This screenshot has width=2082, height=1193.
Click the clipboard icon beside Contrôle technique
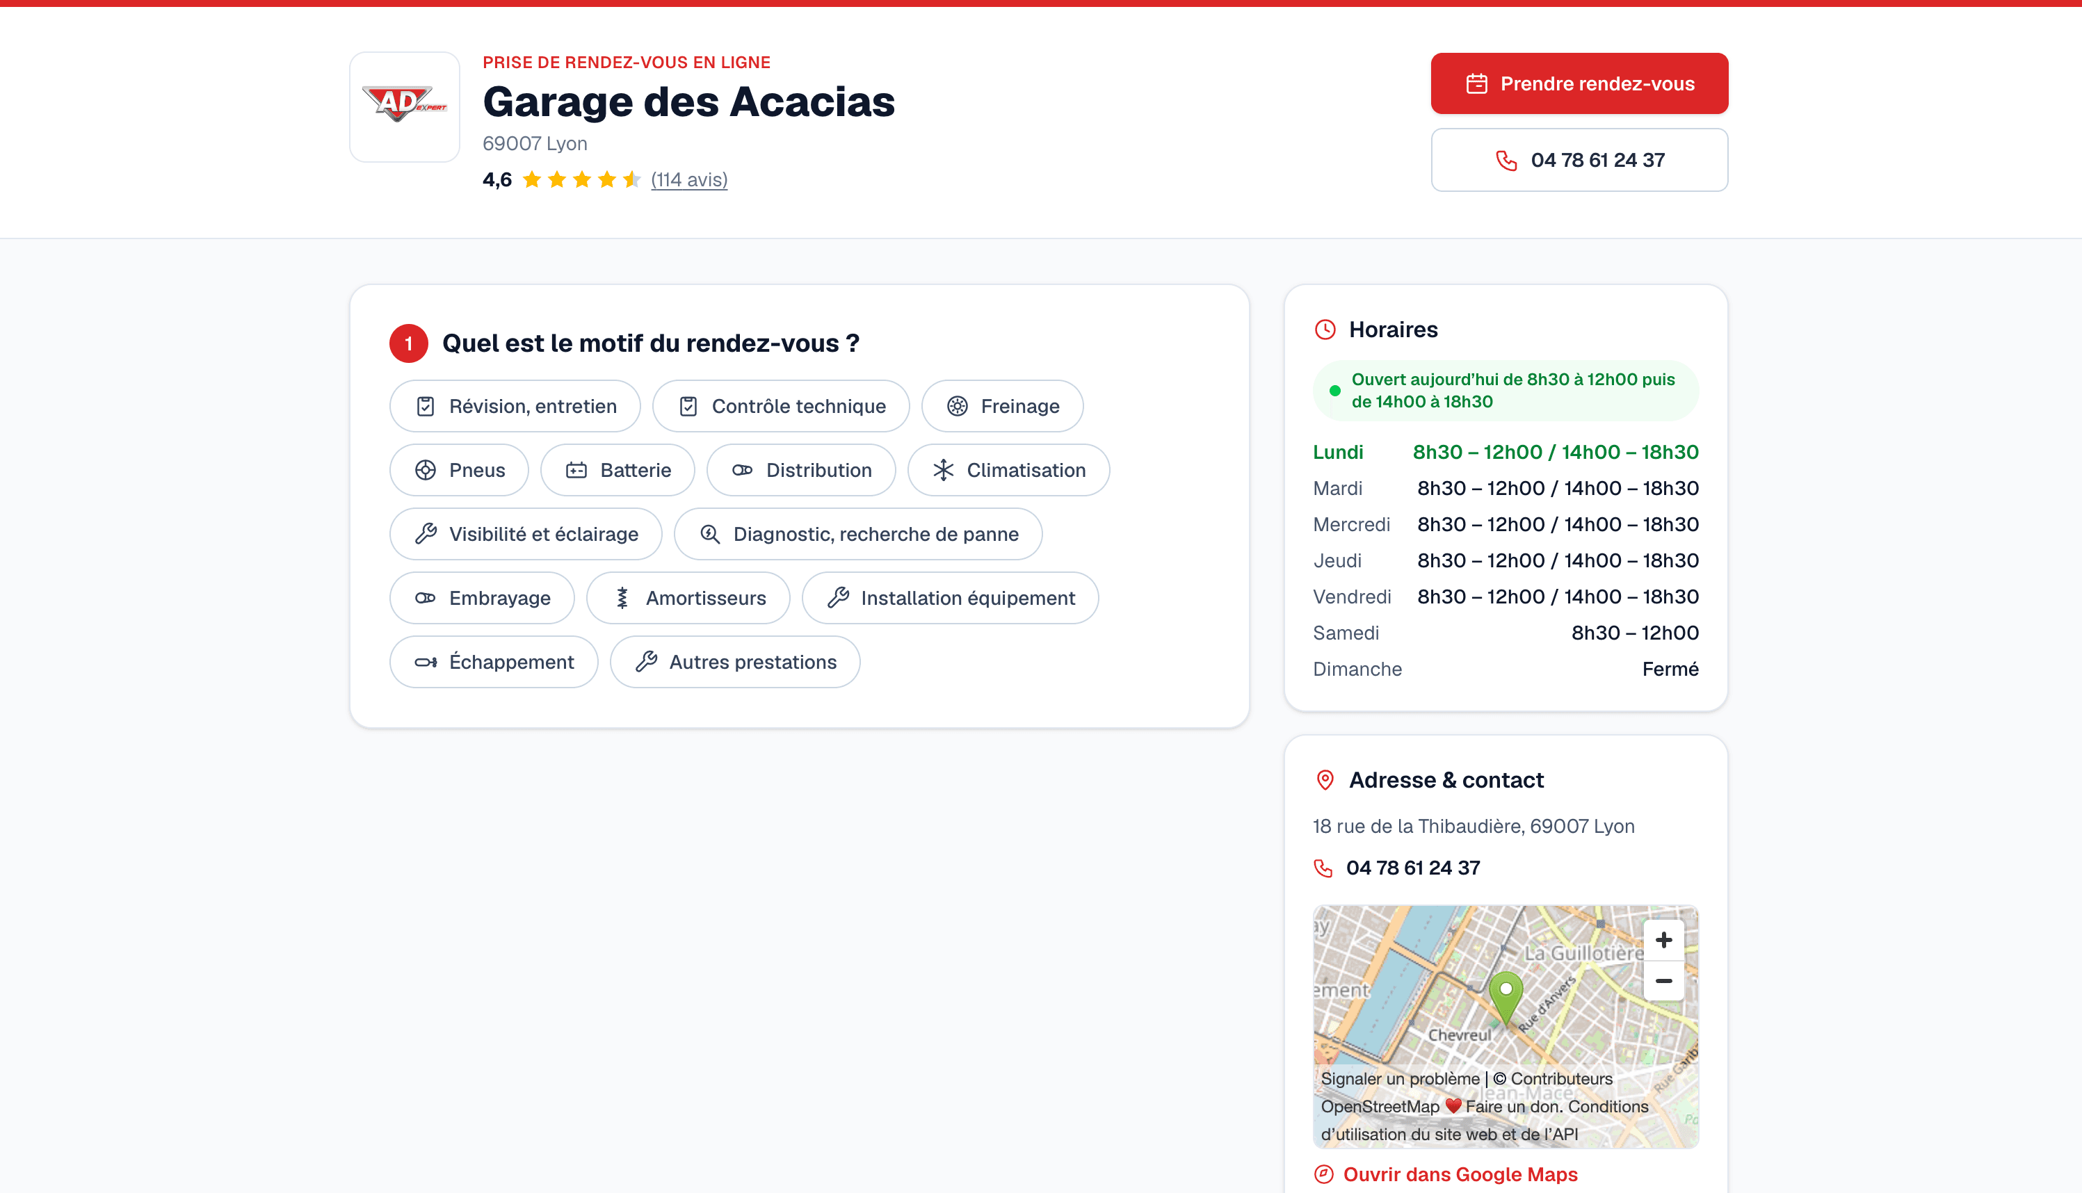[688, 407]
